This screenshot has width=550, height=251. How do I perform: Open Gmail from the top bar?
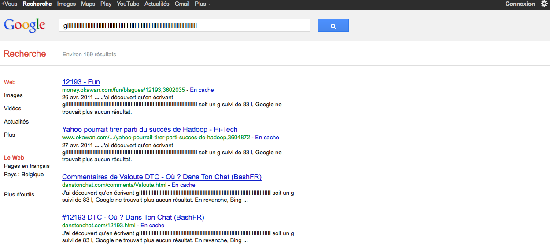[182, 4]
